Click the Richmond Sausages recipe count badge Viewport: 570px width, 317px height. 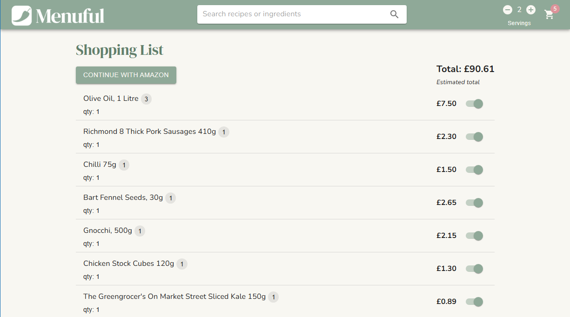[224, 132]
